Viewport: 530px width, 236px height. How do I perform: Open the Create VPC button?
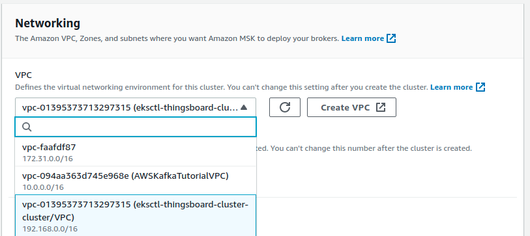pyautogui.click(x=351, y=107)
